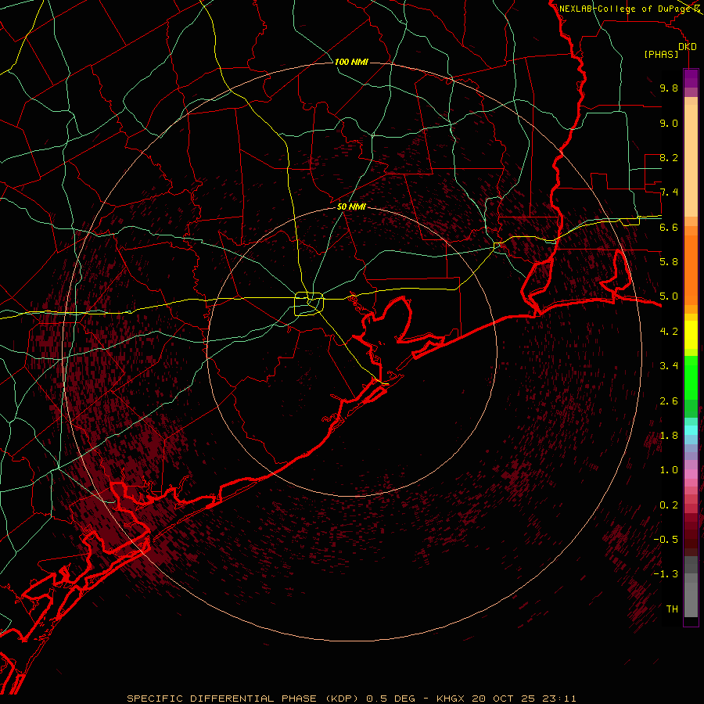Click the 7.4 value on the color scale
Image resolution: width=704 pixels, height=704 pixels.
(x=669, y=192)
